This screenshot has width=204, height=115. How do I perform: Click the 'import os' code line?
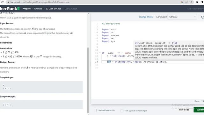[108, 32]
